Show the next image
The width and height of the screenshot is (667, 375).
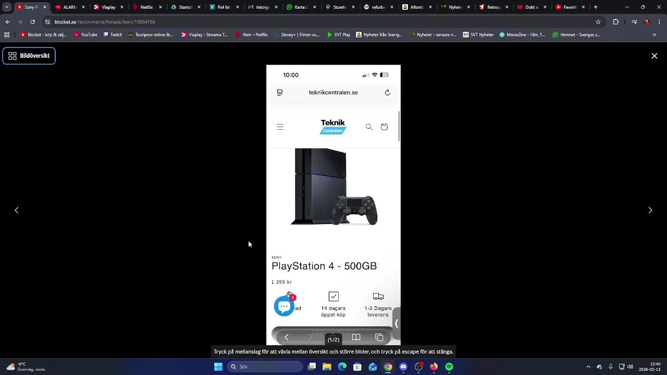point(650,210)
